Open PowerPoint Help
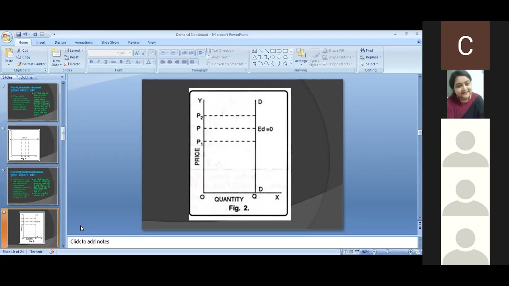Viewport: 509px width, 286px height. [x=419, y=42]
